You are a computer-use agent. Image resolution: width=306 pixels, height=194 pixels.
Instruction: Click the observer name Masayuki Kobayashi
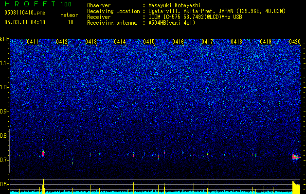pyautogui.click(x=175, y=5)
